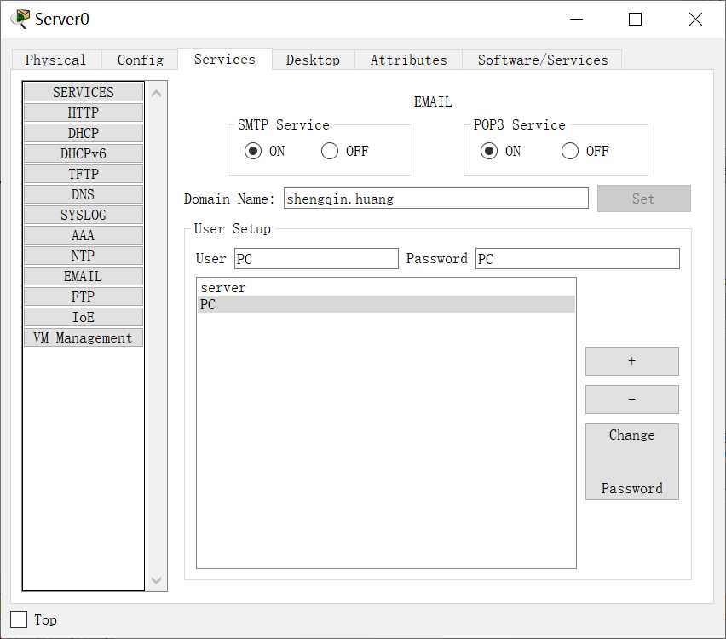Open the Software/Services tab

(x=543, y=60)
